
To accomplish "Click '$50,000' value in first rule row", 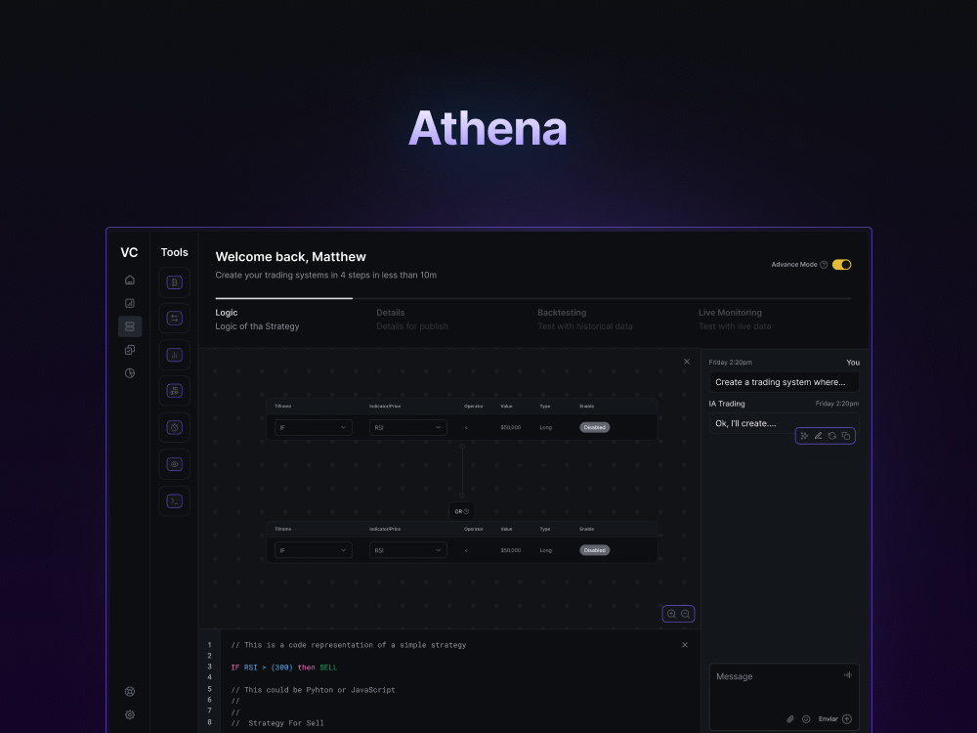I will pos(510,428).
